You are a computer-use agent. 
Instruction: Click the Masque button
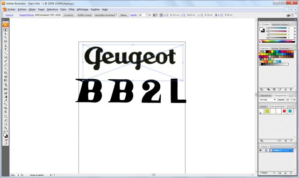(x=123, y=15)
